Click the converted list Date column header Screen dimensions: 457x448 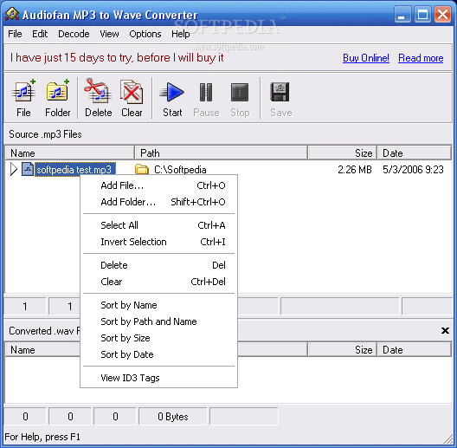[x=414, y=349]
